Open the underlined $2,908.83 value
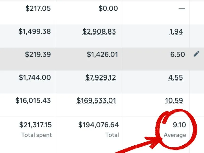204x153 pixels. (99, 31)
